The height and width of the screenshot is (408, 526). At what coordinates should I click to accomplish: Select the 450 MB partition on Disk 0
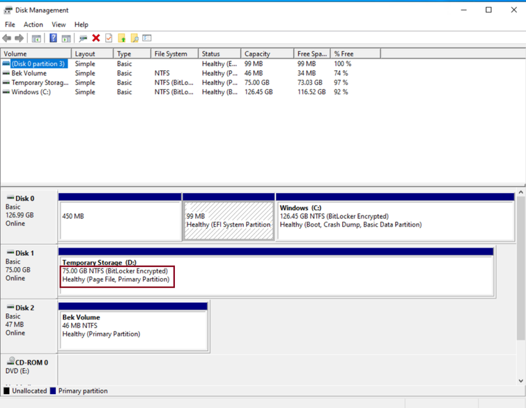(x=120, y=217)
